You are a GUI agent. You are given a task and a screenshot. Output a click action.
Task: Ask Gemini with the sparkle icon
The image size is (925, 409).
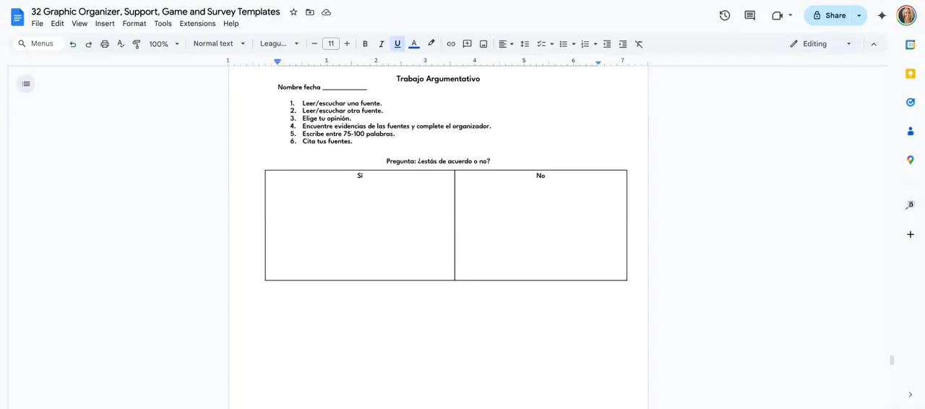point(882,15)
